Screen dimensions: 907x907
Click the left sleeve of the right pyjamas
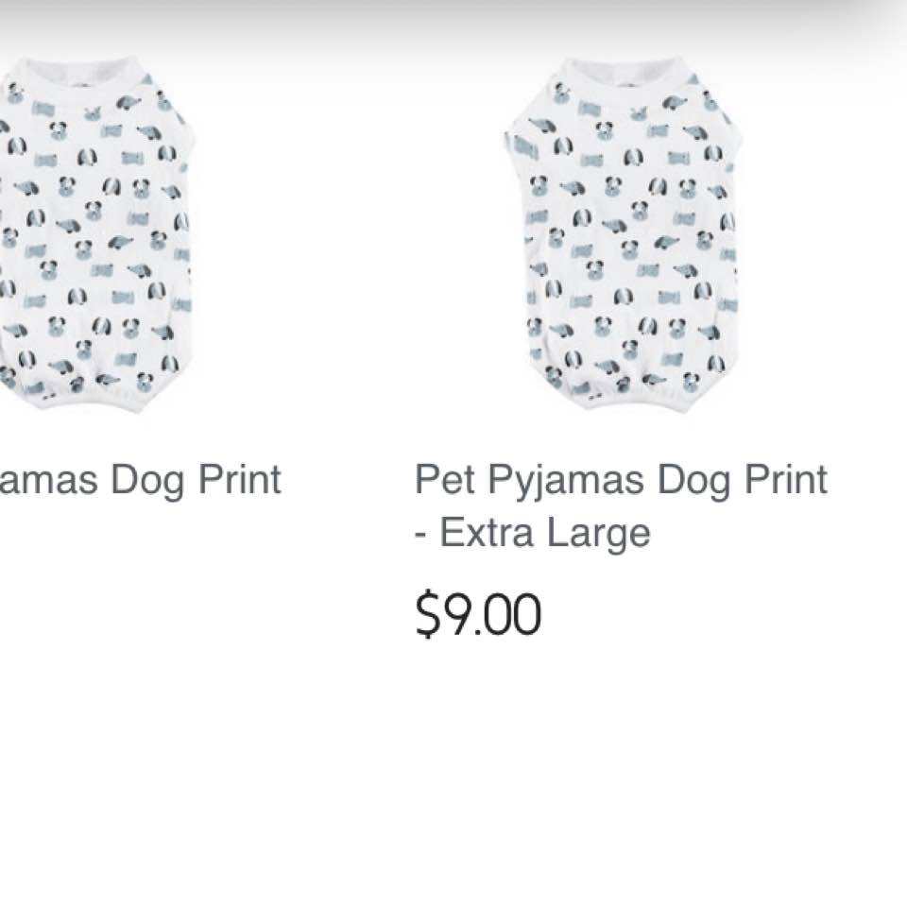point(522,145)
